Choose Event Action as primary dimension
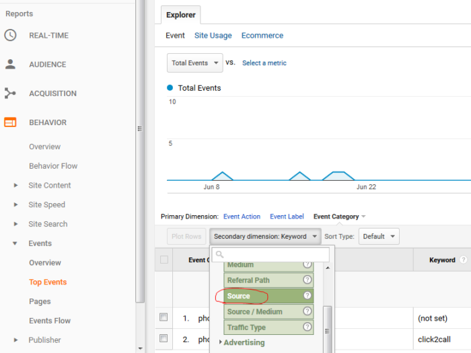This screenshot has width=471, height=353. coord(242,217)
